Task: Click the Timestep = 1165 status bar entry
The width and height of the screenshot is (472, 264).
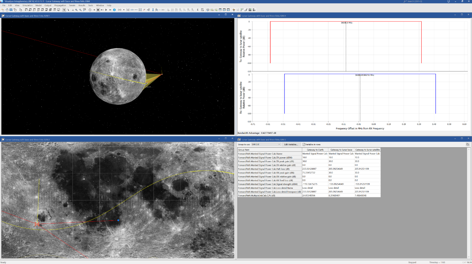Action: click(x=437, y=262)
